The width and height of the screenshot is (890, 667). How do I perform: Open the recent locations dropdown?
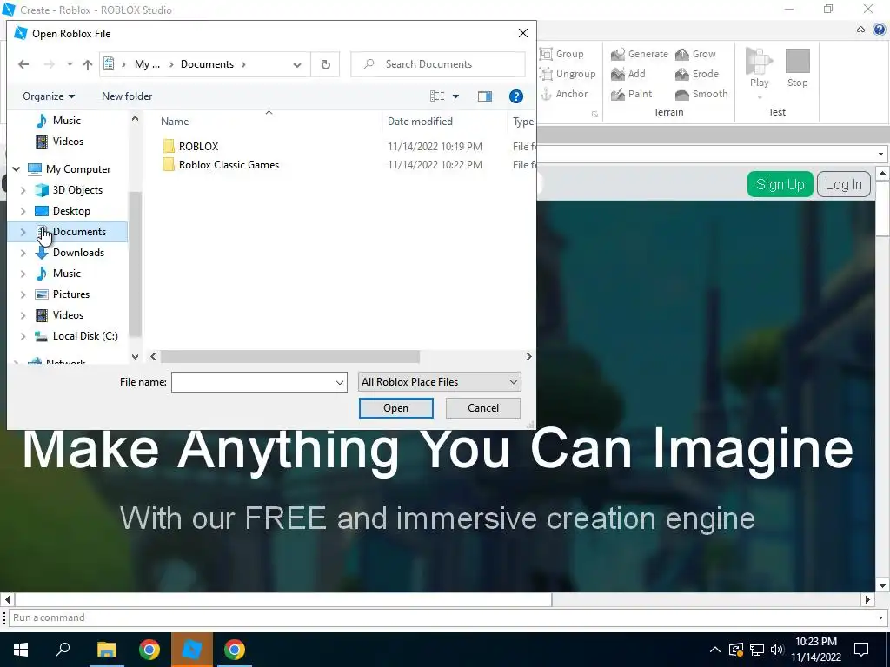coord(70,64)
